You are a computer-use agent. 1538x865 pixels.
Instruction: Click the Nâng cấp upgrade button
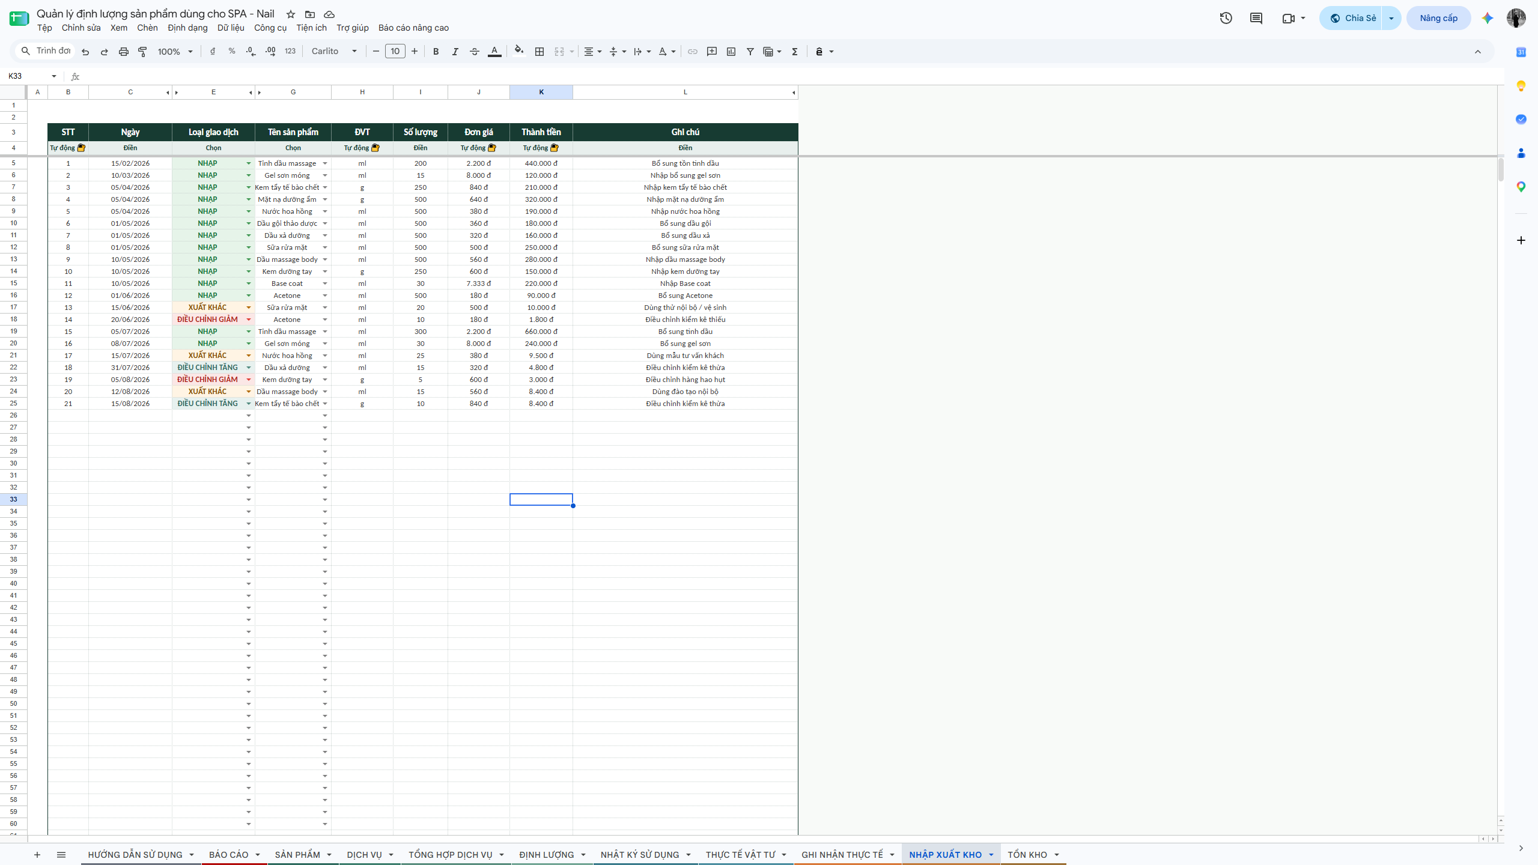1438,18
